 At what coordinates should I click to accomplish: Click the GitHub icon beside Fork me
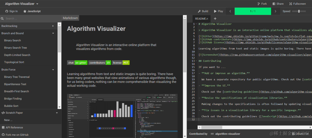click(3, 135)
